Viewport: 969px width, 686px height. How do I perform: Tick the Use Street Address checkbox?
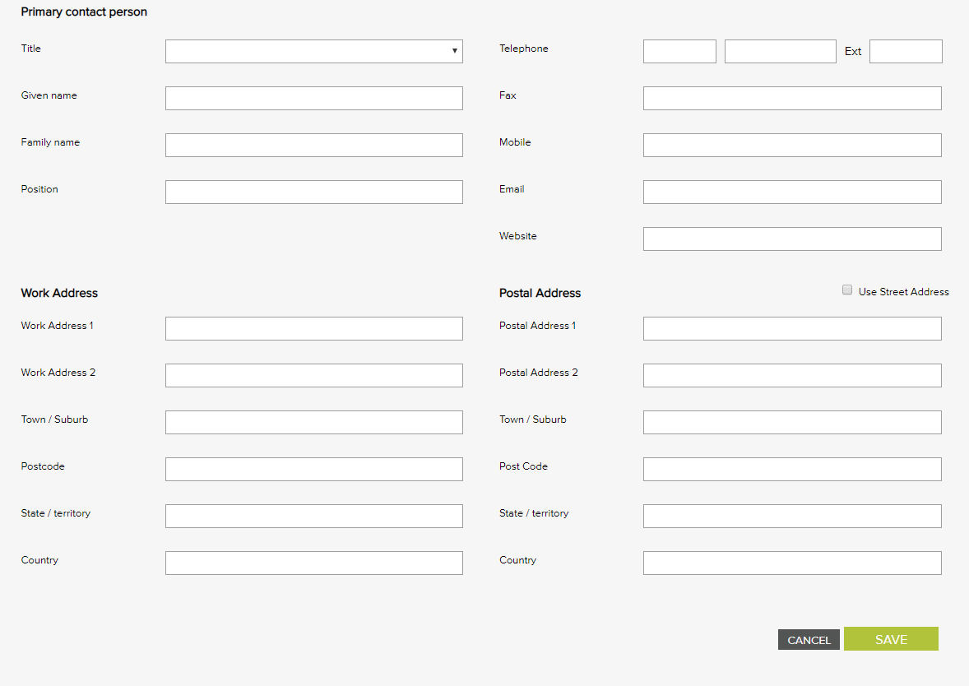click(x=847, y=290)
